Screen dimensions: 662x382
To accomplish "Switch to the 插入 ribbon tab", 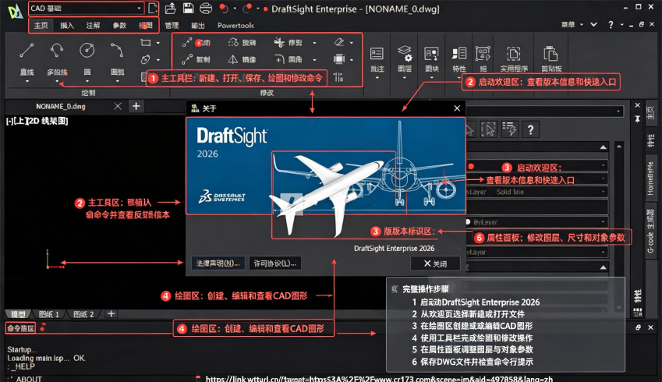I will (x=67, y=25).
